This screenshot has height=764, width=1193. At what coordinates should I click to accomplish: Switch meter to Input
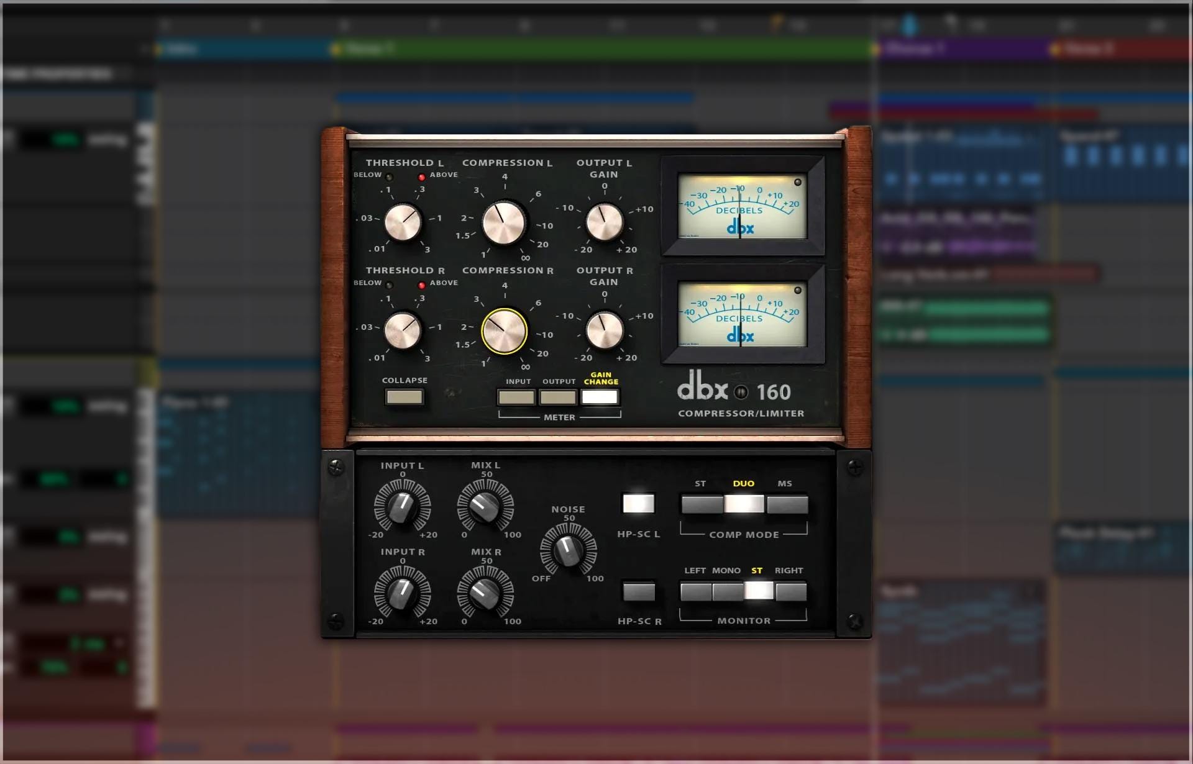point(516,397)
